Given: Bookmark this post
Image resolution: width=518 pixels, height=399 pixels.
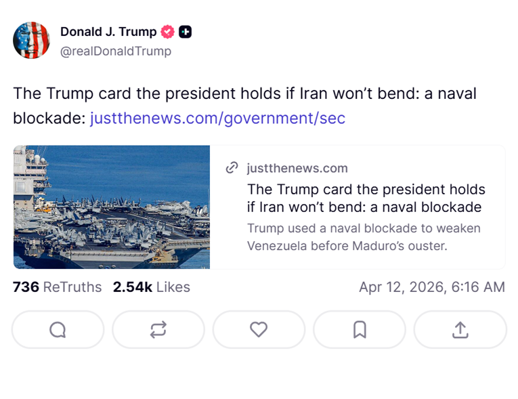Looking at the screenshot, I should 360,329.
